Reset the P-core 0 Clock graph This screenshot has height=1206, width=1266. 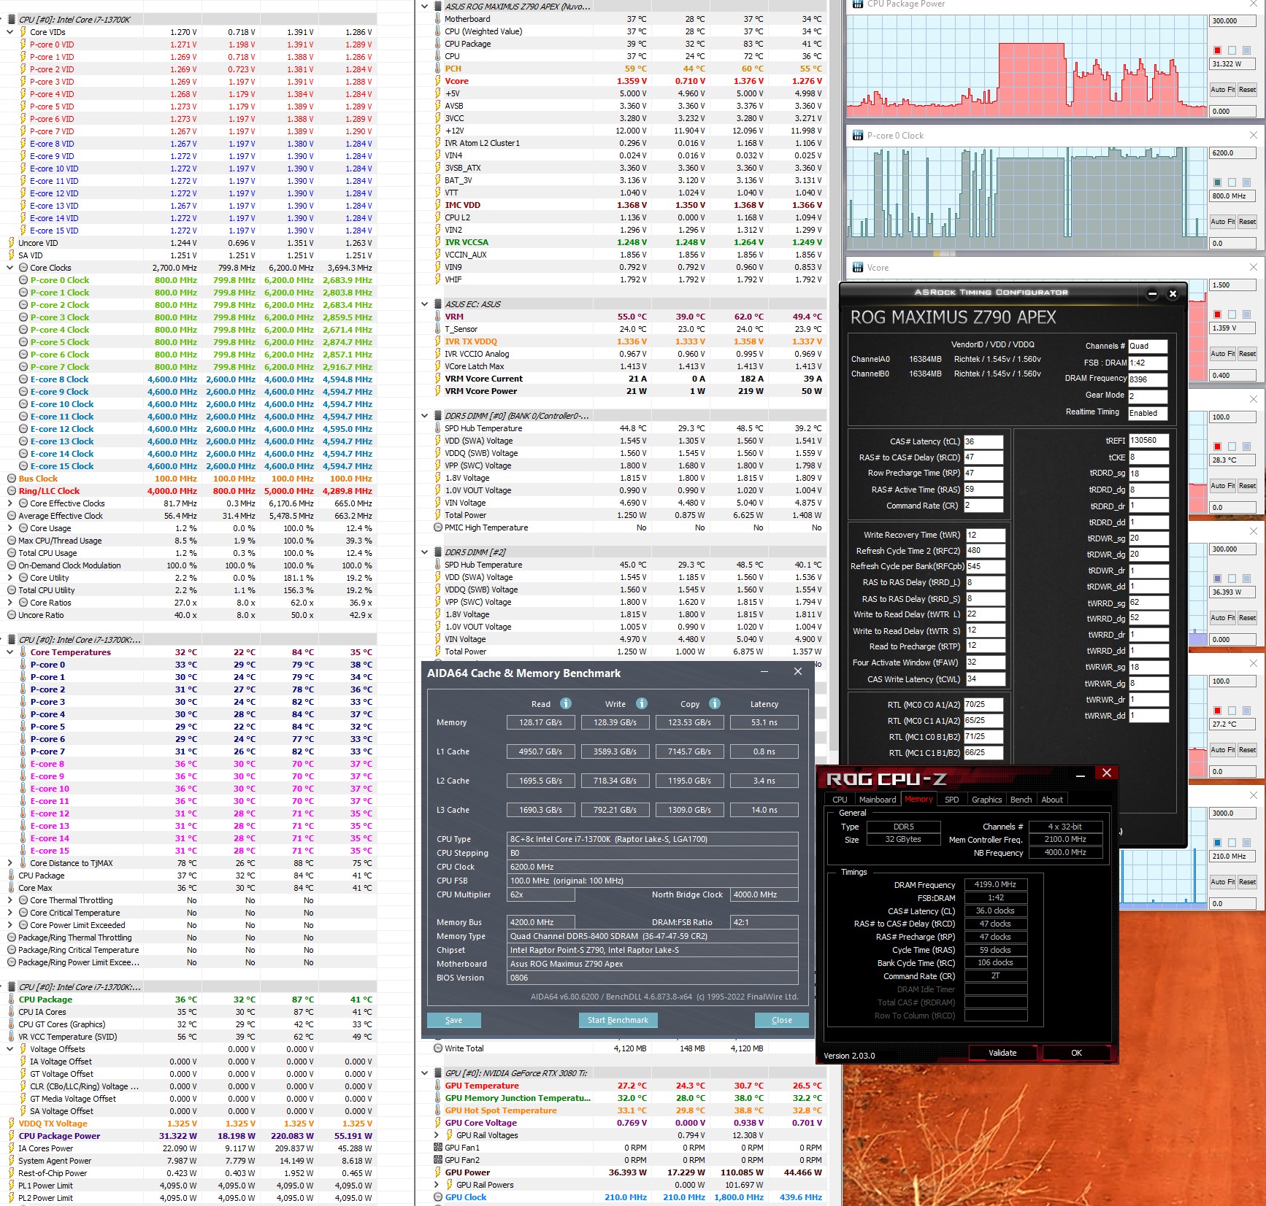[1247, 222]
